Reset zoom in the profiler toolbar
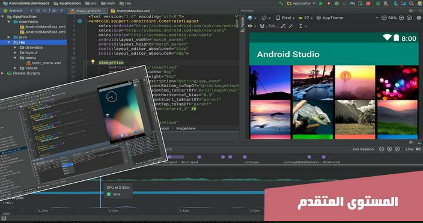Screen dimensions: 423x223 tap(397, 149)
